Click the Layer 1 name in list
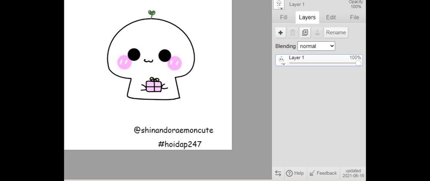The height and width of the screenshot is (181, 430). click(x=296, y=58)
